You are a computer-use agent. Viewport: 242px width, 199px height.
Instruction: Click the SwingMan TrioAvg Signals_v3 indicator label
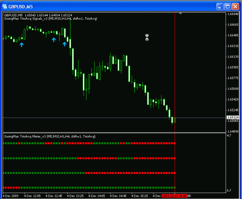(x=51, y=19)
